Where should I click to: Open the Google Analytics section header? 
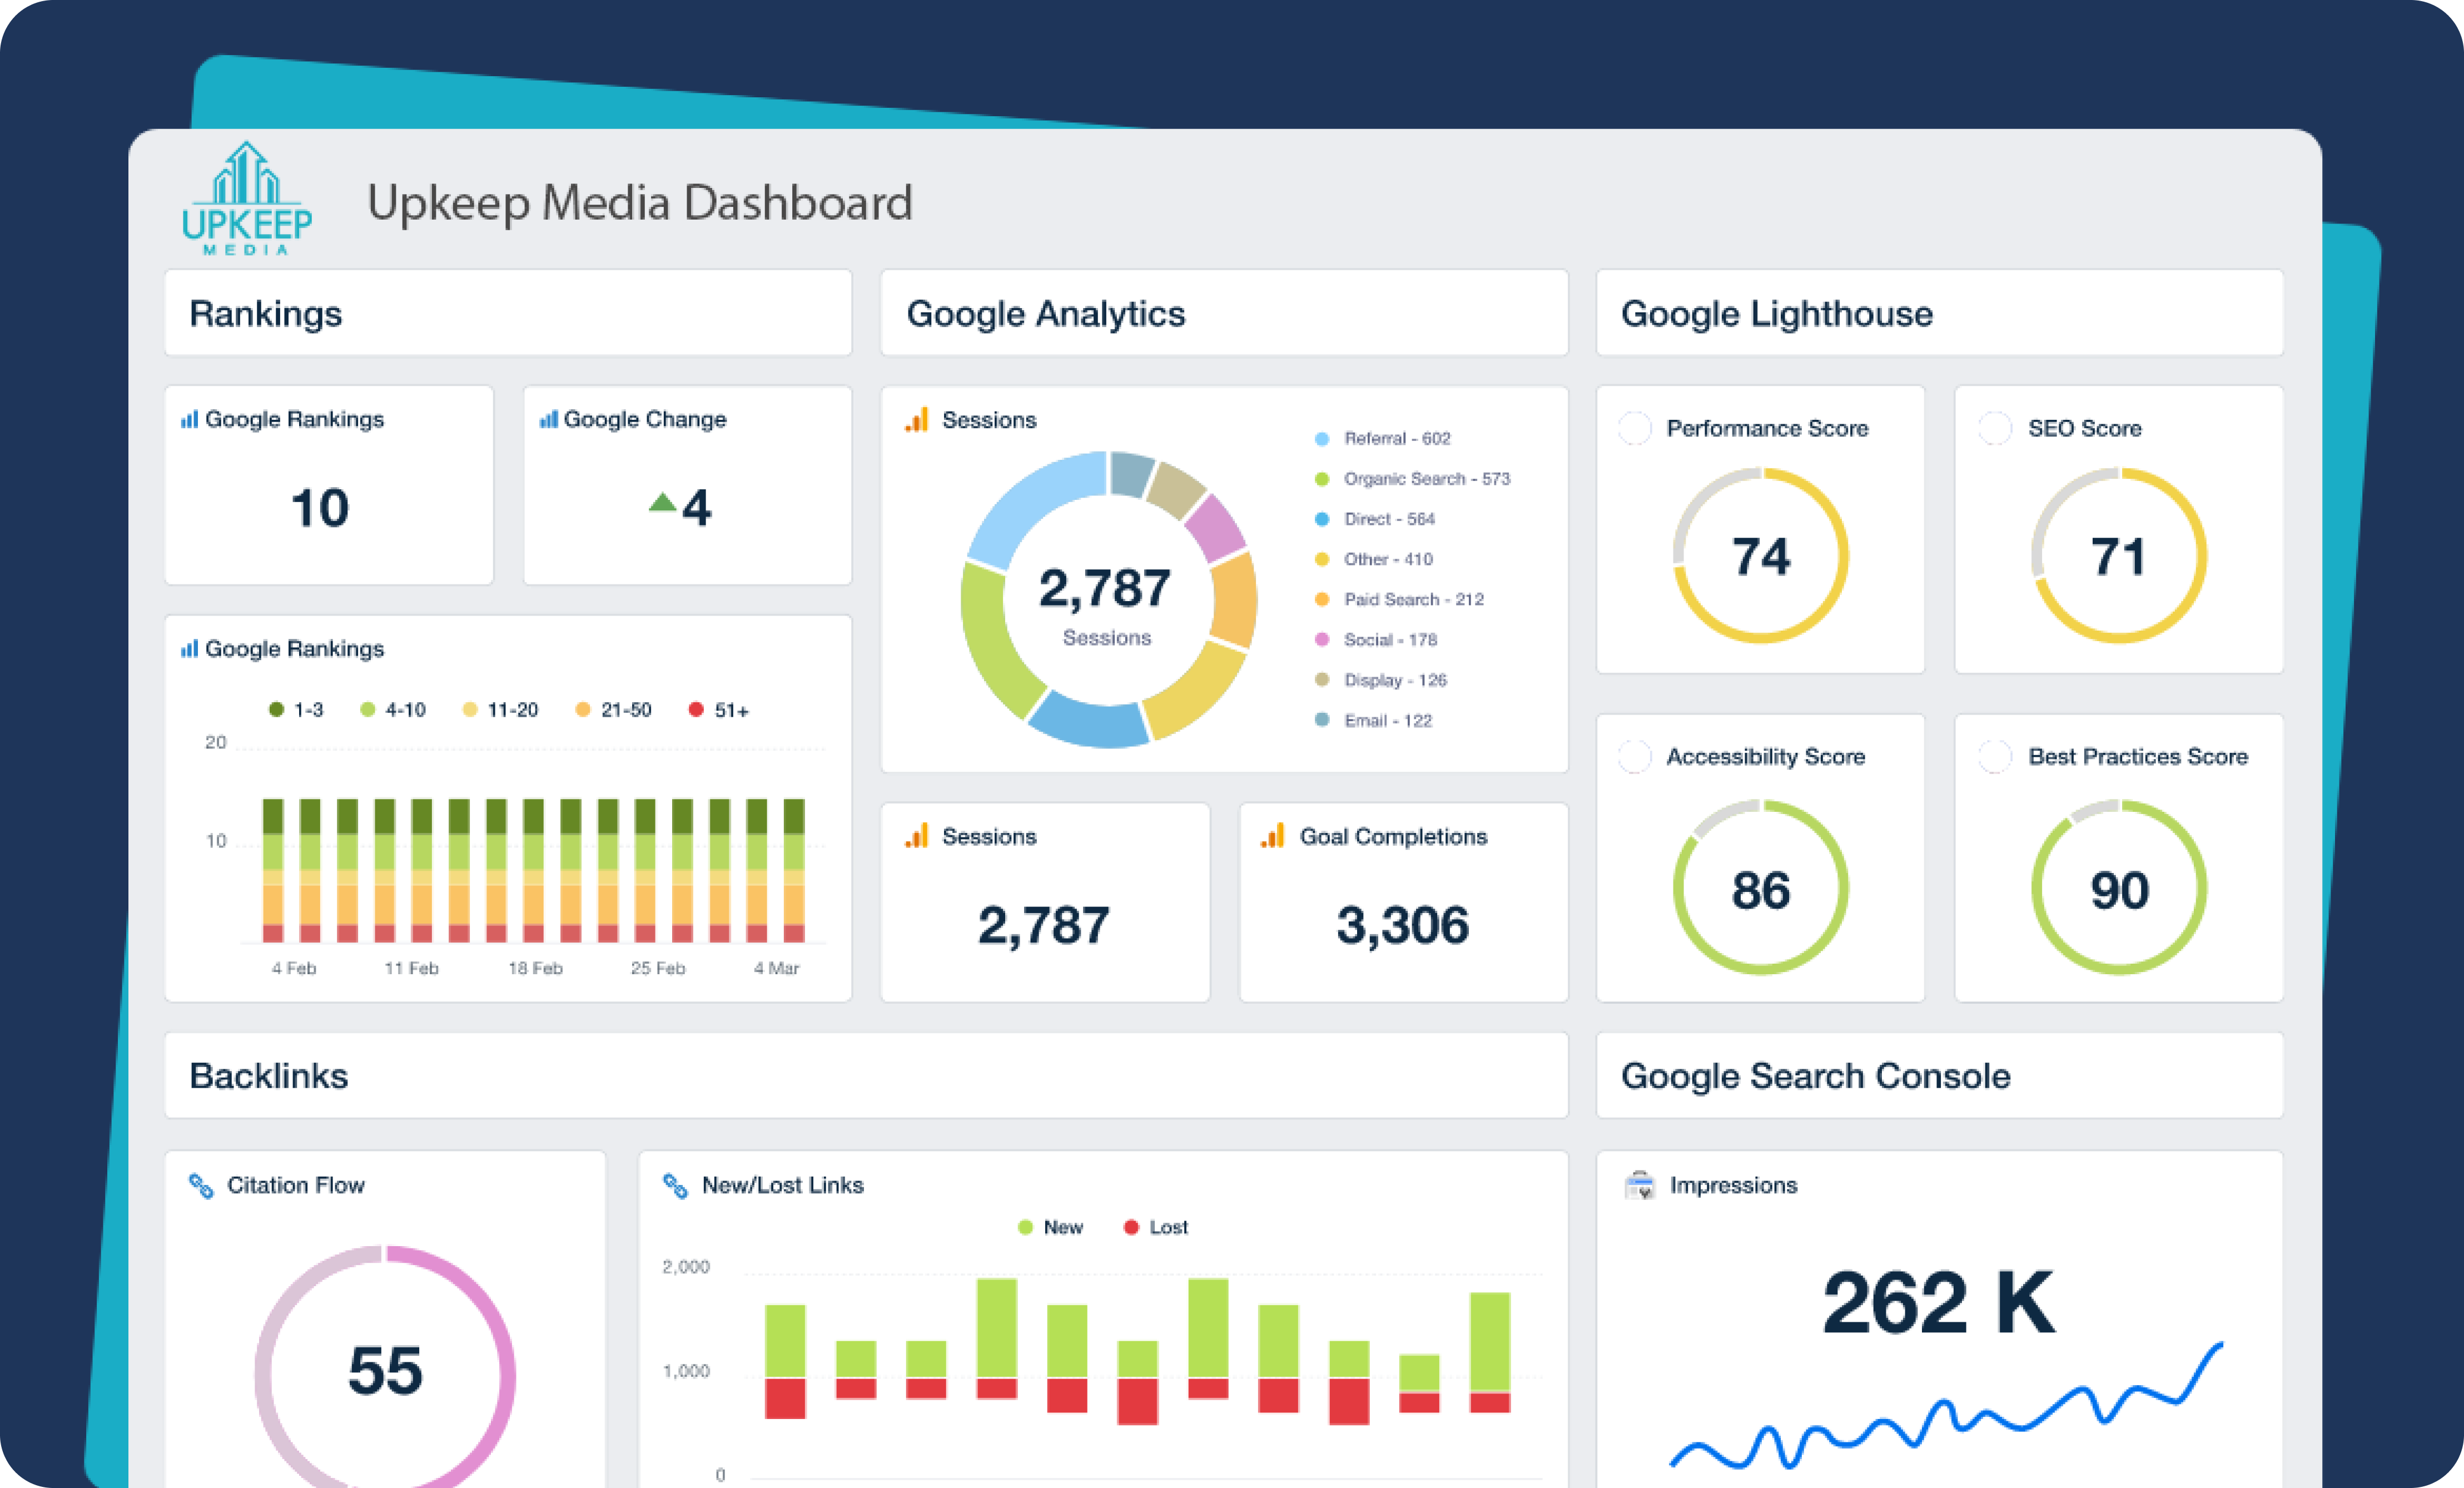[x=1224, y=313]
